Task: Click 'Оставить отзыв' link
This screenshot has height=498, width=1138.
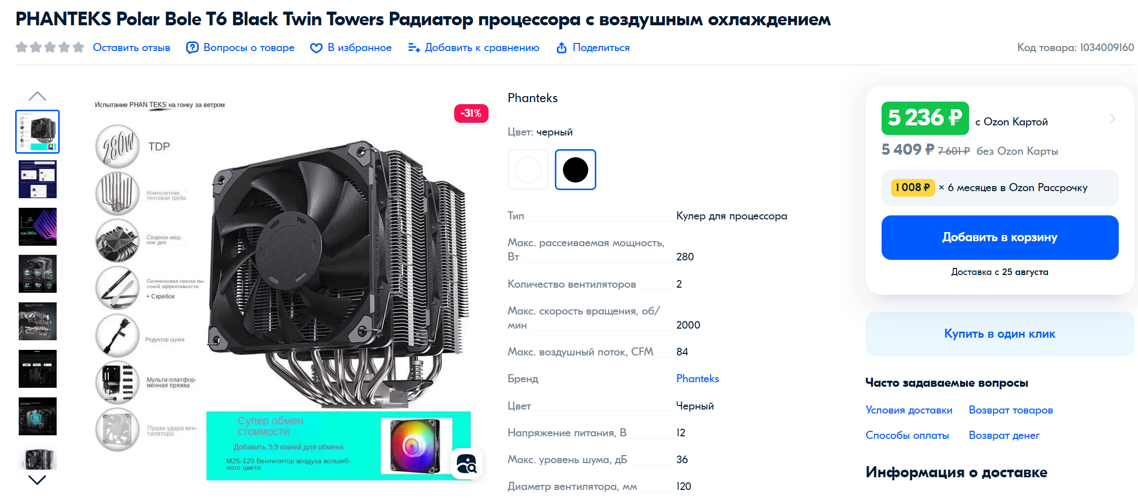Action: pos(132,48)
